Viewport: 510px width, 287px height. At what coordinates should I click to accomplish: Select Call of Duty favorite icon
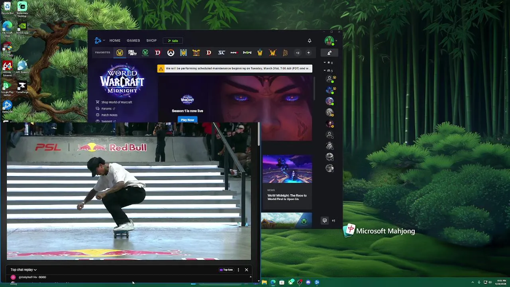pos(132,53)
